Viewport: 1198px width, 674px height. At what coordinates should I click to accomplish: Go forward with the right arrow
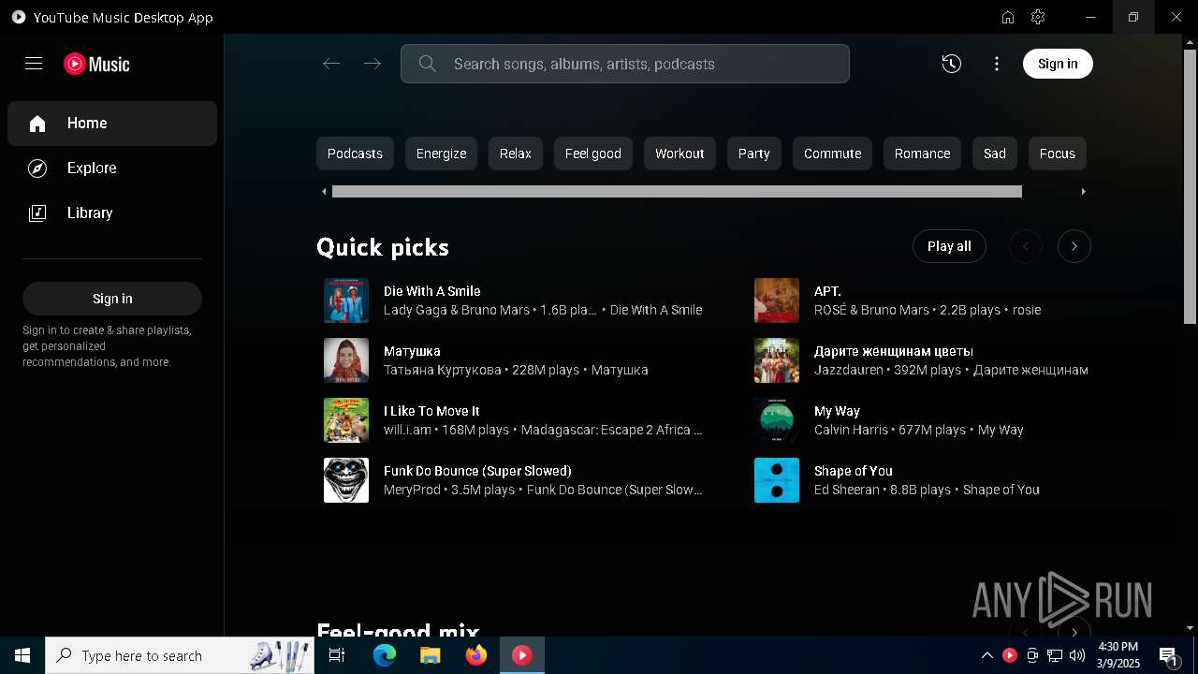coord(373,64)
